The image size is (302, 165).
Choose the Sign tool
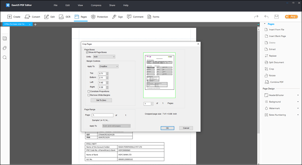[117, 17]
